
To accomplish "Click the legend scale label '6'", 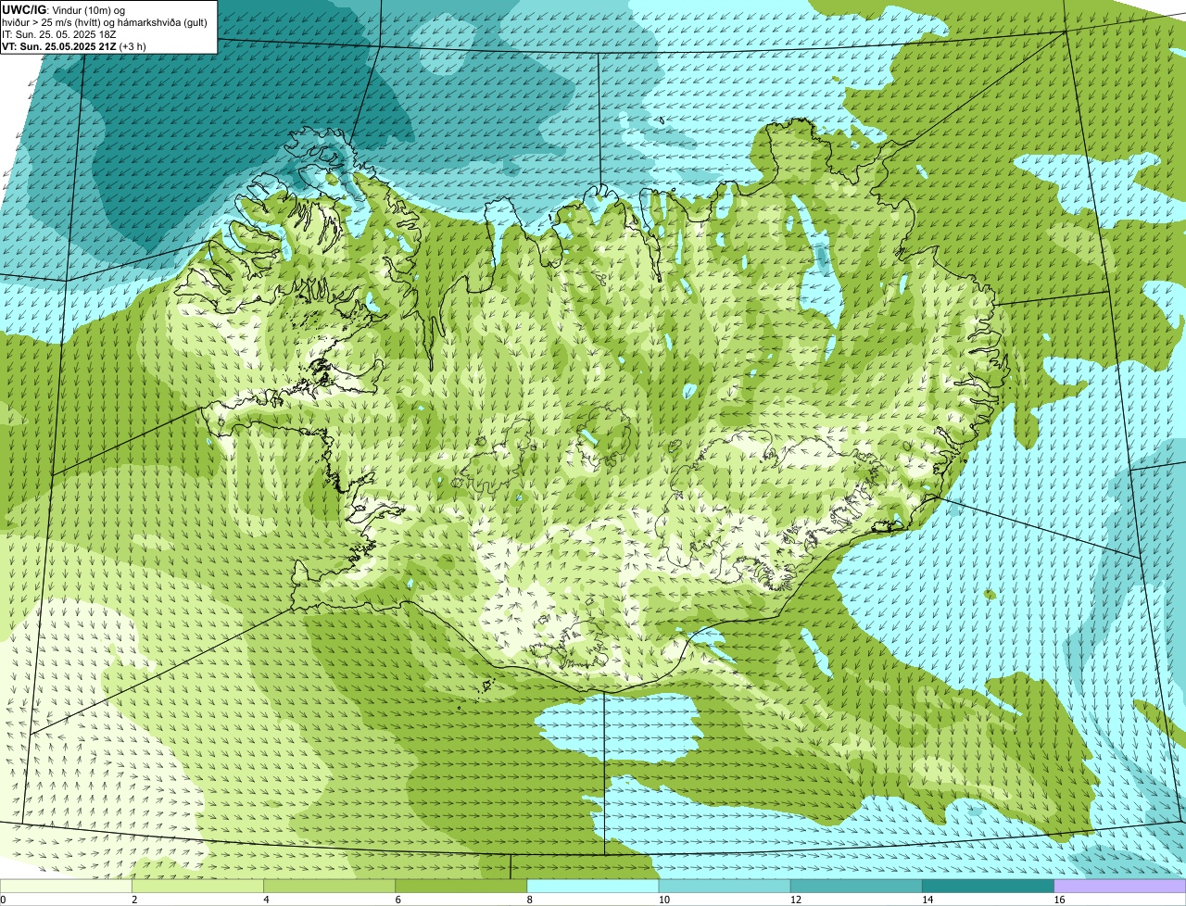I will pyautogui.click(x=397, y=900).
